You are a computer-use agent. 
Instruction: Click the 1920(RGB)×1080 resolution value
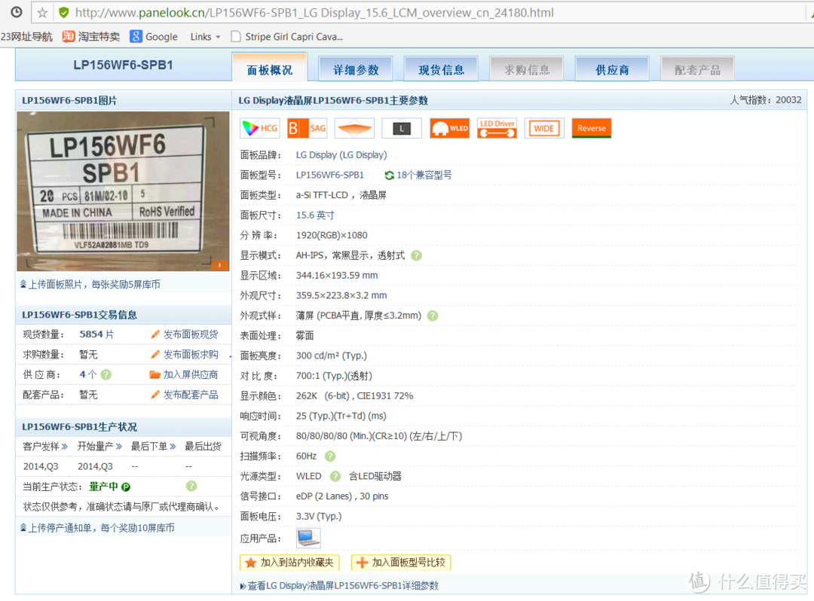point(332,236)
